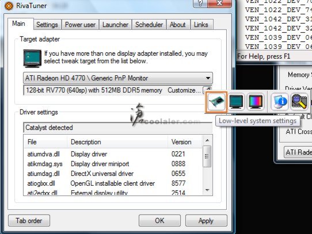Viewport: 312px width, 234px height.
Task: Click the driver list scrollbar thumb
Action: [207, 156]
